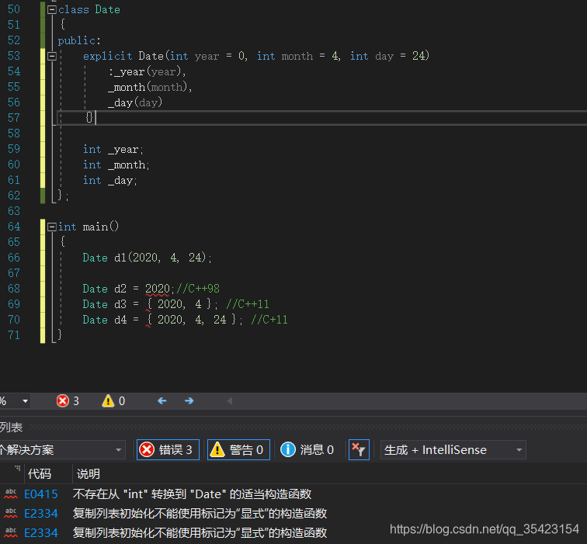
Task: Select first E2334 error row description
Action: (200, 514)
